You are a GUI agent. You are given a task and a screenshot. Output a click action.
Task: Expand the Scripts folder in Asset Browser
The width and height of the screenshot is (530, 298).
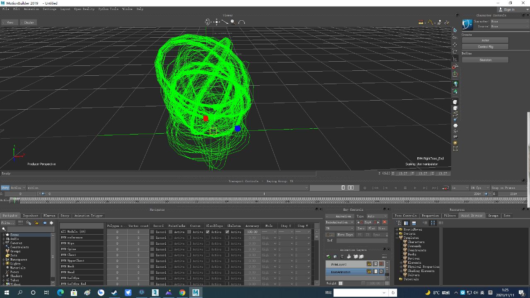(397, 233)
